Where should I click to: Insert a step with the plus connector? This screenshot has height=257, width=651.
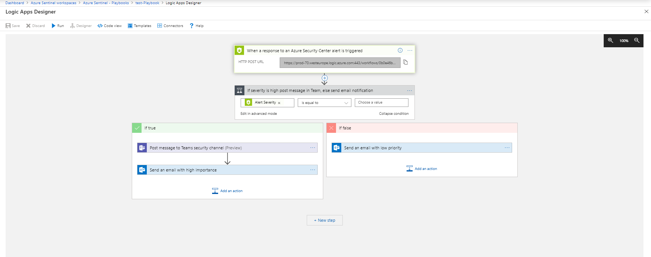click(325, 78)
